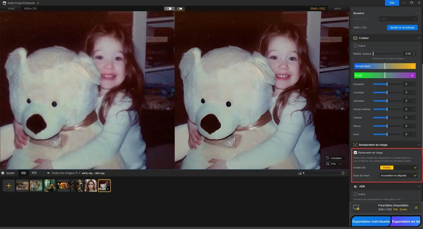Click the Exportation en lot button
This screenshot has height=229, width=423.
[405, 221]
